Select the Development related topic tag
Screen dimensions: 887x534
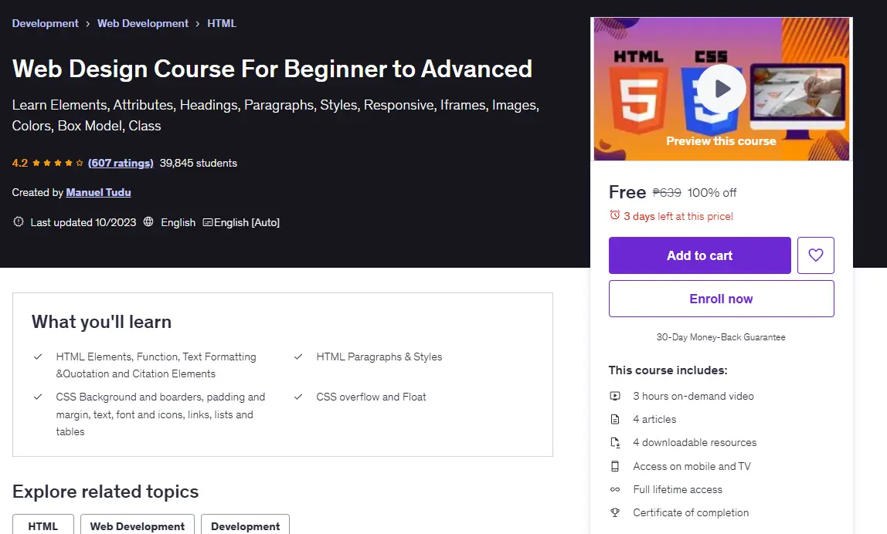(x=246, y=526)
